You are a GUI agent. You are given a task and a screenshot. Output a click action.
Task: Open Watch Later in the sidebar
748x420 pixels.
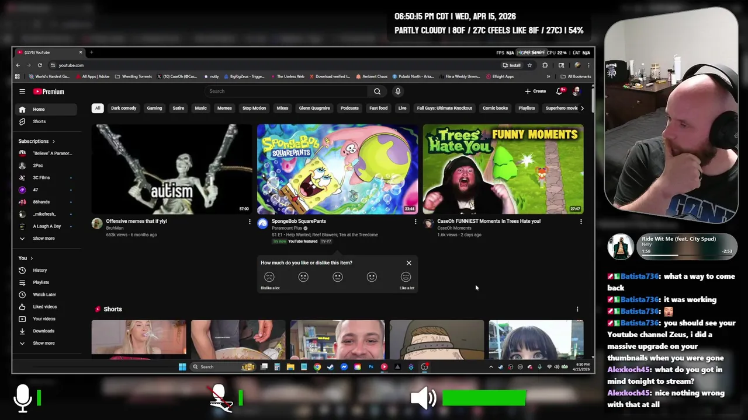click(x=46, y=295)
